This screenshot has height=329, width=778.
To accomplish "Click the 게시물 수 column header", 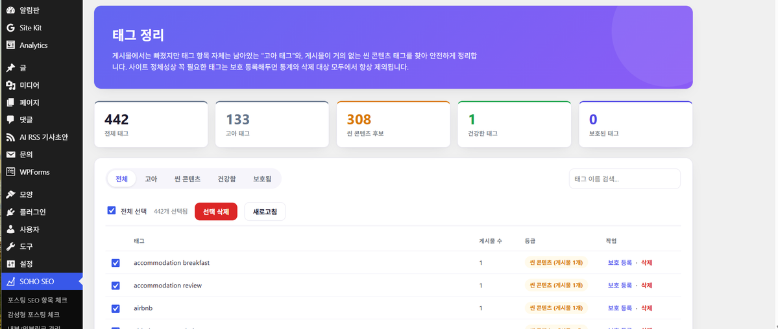I will pyautogui.click(x=490, y=241).
